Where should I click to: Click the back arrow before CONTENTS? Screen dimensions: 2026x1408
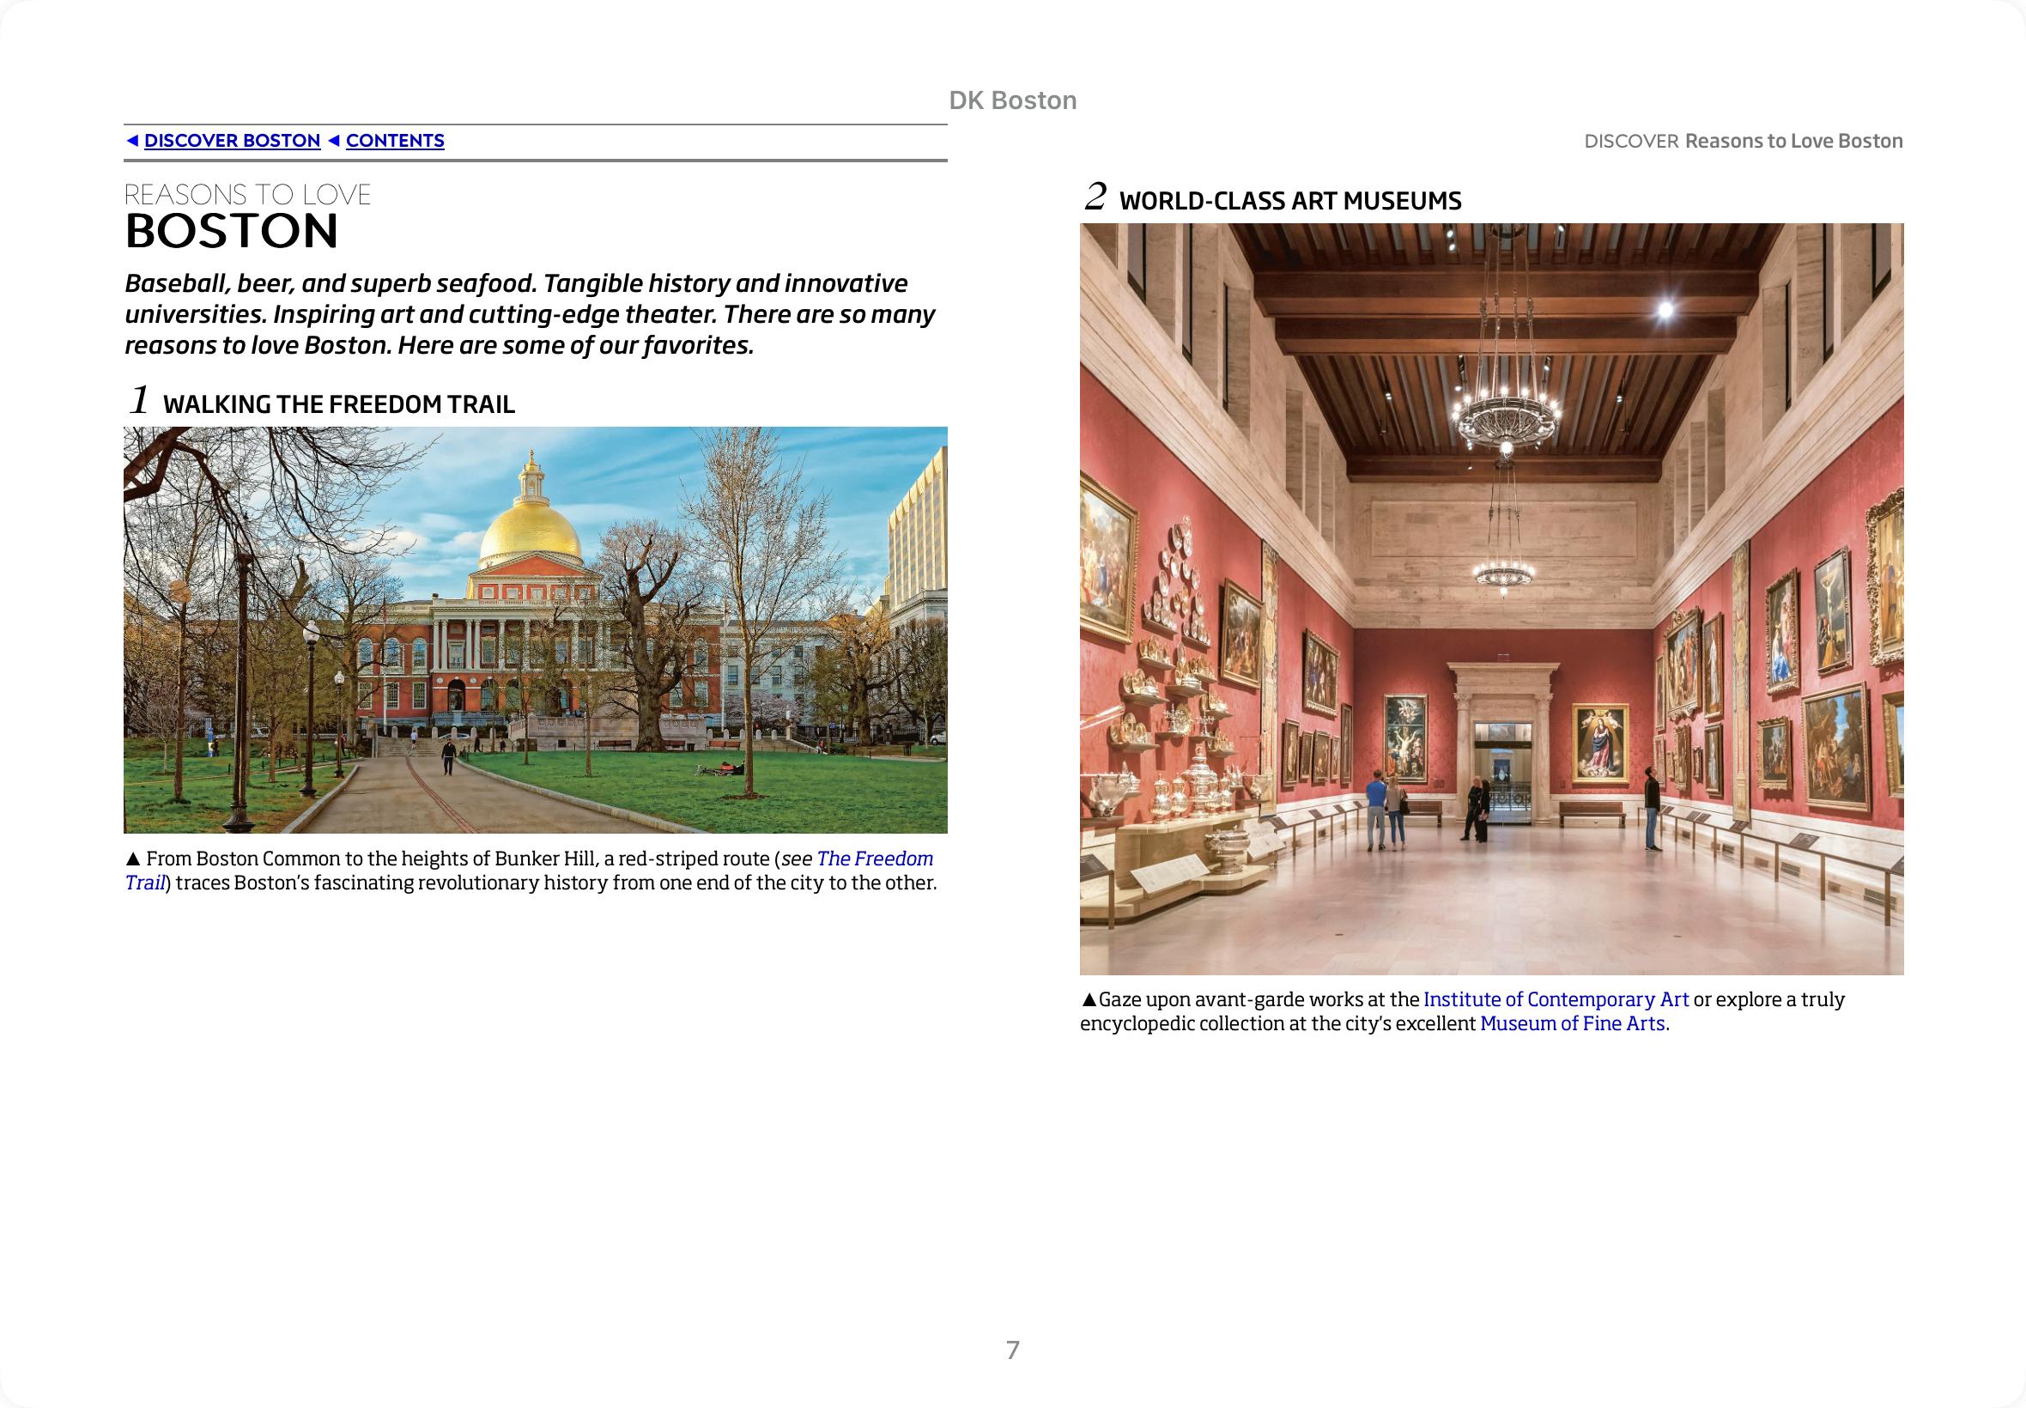point(333,141)
